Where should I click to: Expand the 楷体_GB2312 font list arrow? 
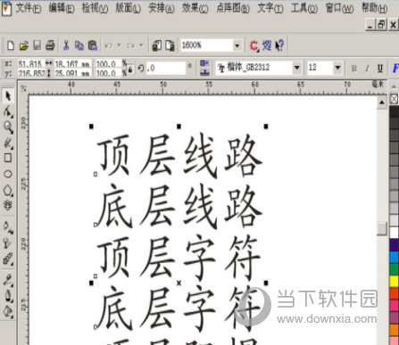coord(296,68)
